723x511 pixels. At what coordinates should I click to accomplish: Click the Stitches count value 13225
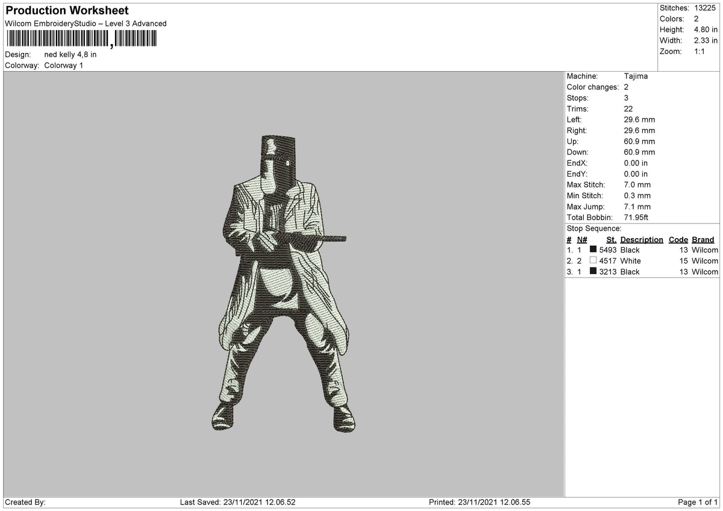[706, 8]
